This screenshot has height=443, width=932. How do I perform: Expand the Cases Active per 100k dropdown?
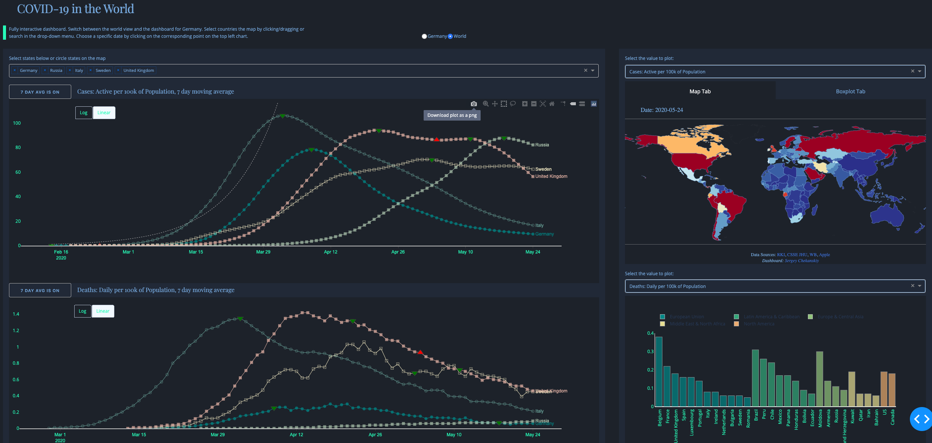tap(920, 71)
